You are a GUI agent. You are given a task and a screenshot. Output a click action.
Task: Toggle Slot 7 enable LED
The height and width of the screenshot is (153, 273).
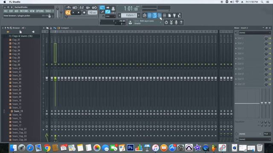click(270, 69)
